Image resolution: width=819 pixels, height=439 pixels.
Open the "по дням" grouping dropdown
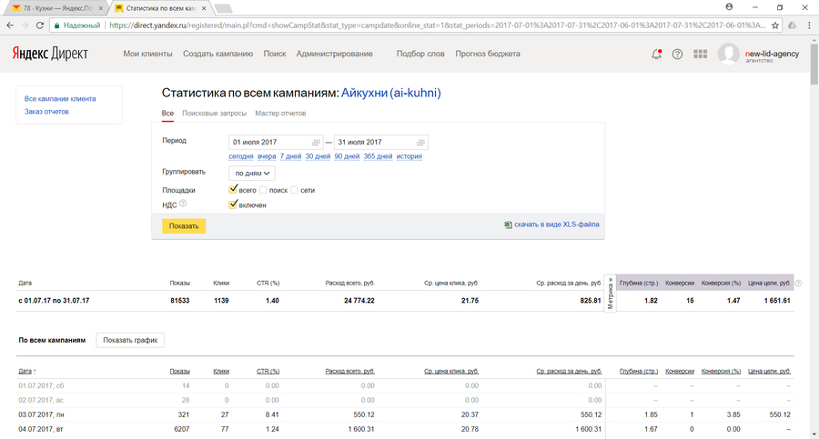[x=252, y=173]
